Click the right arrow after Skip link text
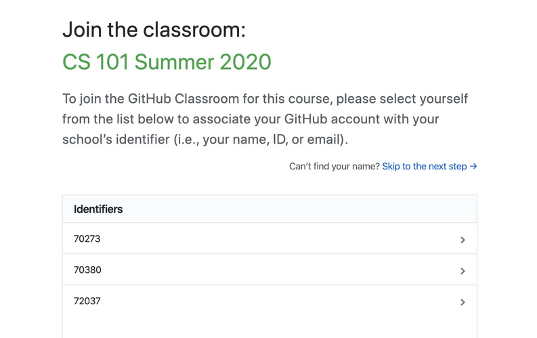 473,166
